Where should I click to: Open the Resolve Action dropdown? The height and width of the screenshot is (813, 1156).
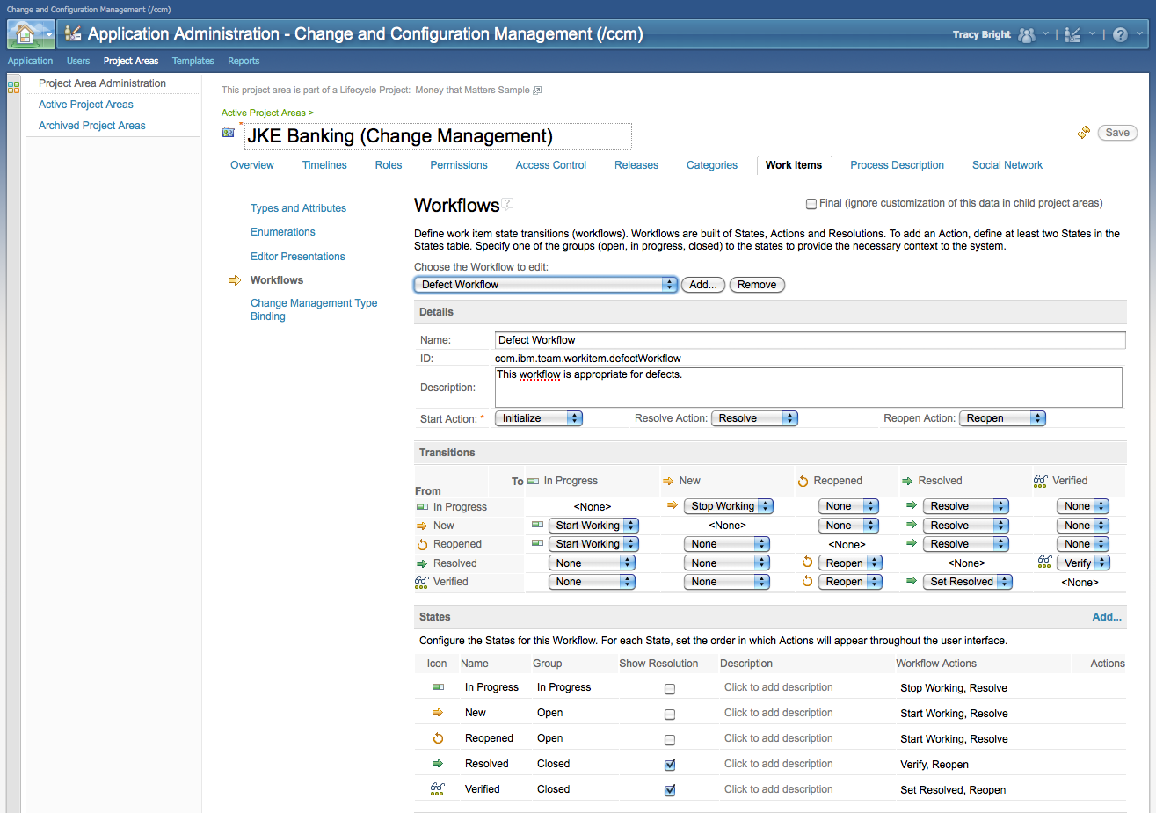pos(754,418)
